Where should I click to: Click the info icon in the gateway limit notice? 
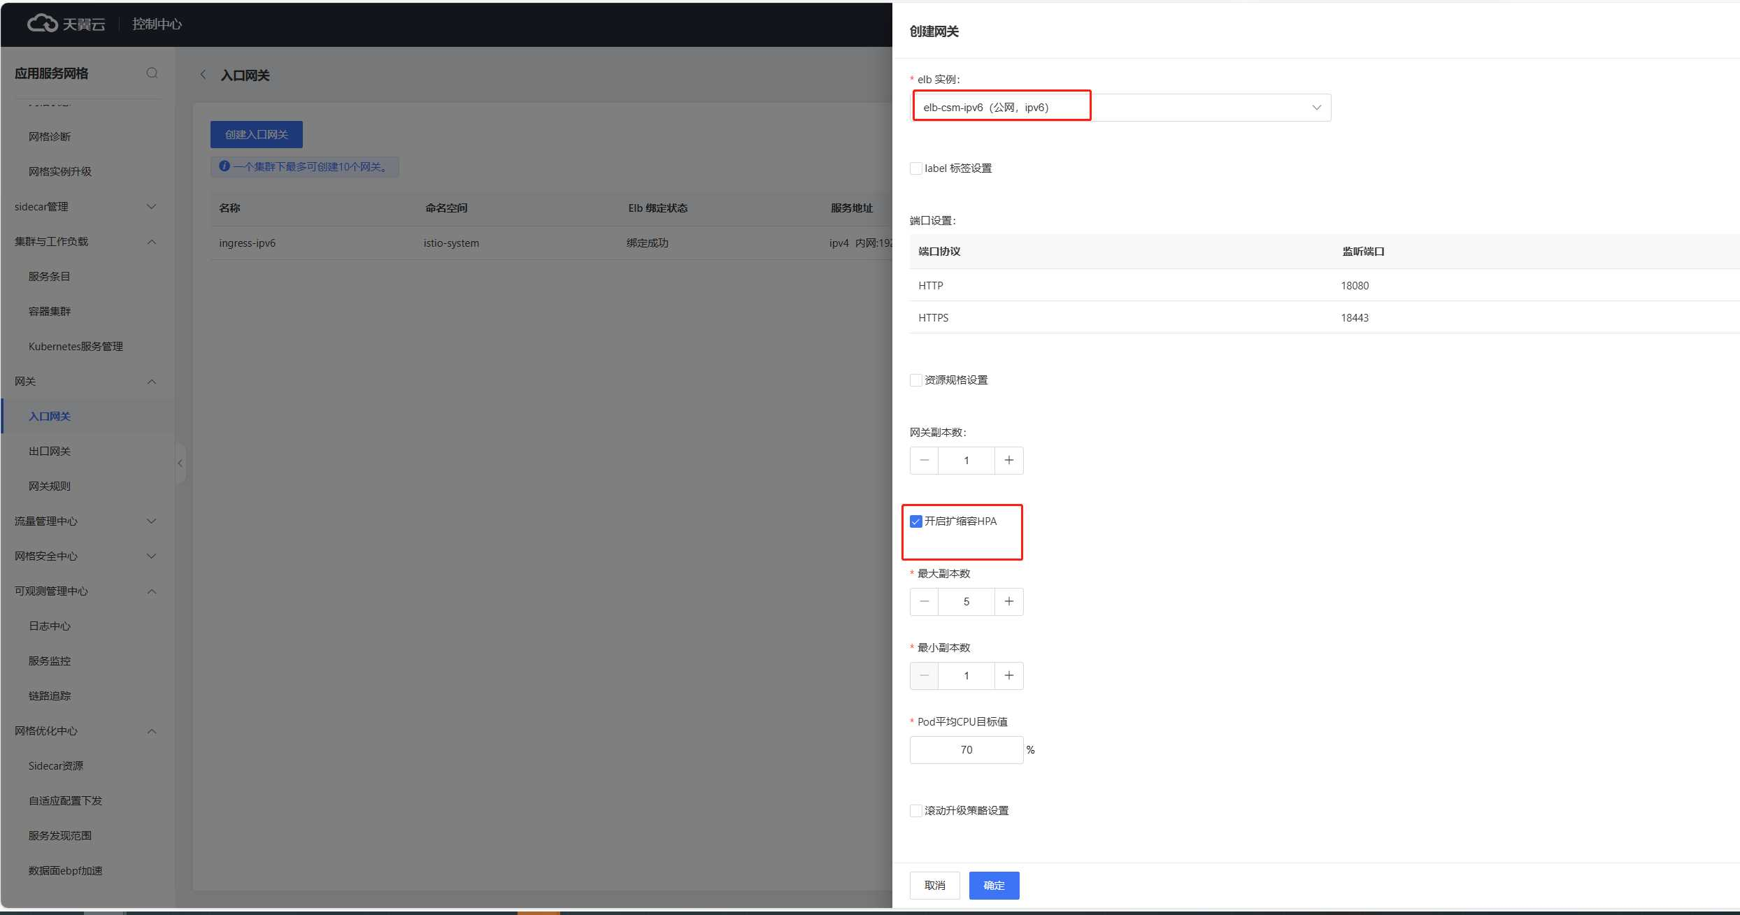(x=224, y=166)
